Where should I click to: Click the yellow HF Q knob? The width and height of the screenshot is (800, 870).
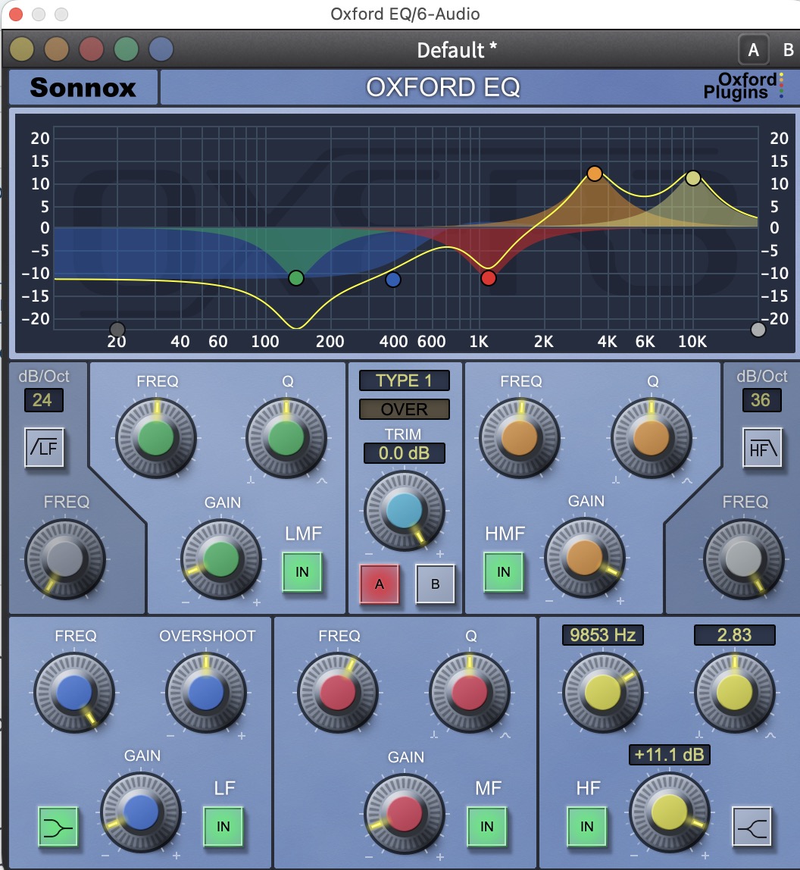point(735,693)
